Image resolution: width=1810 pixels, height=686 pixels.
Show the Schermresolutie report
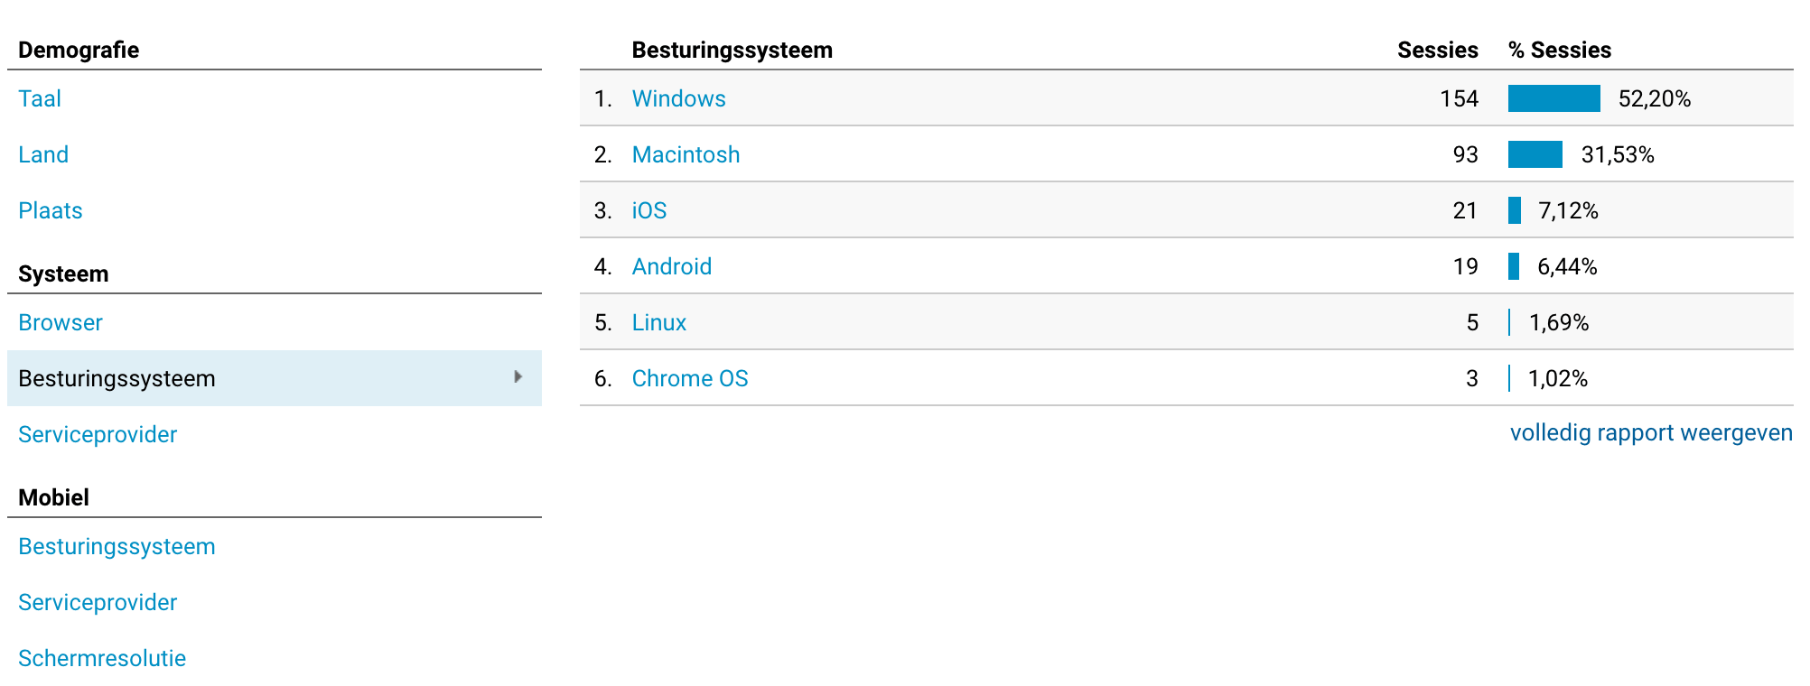tap(102, 658)
